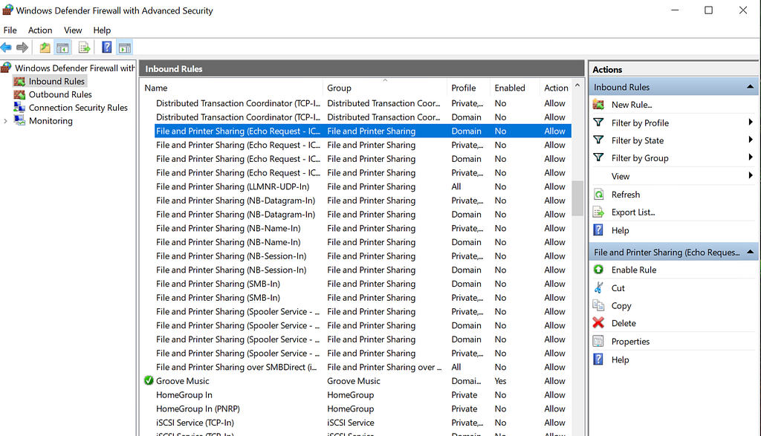This screenshot has height=436, width=761.
Task: Click the Filter by Profile funnel icon
Action: pyautogui.click(x=599, y=123)
